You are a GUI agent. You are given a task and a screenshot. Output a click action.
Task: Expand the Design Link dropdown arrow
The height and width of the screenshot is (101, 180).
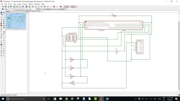[70, 6]
